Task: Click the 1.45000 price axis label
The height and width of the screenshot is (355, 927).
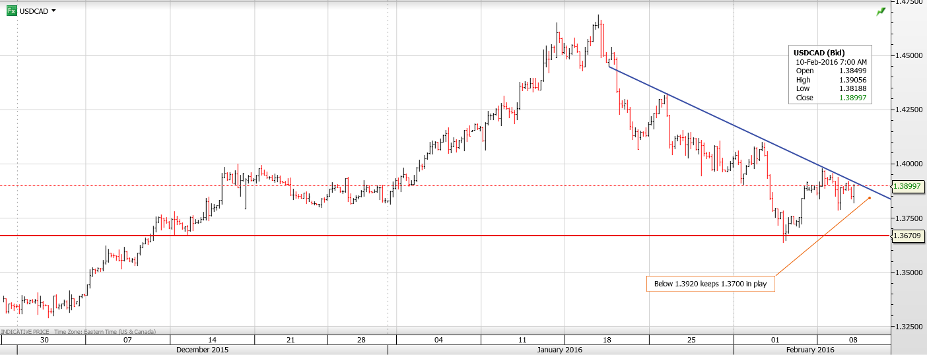Action: 908,55
